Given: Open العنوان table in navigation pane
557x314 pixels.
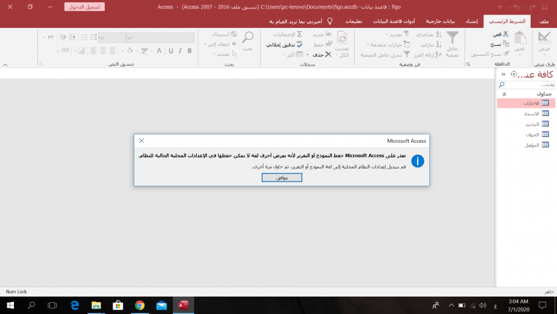Looking at the screenshot, I should [526, 134].
